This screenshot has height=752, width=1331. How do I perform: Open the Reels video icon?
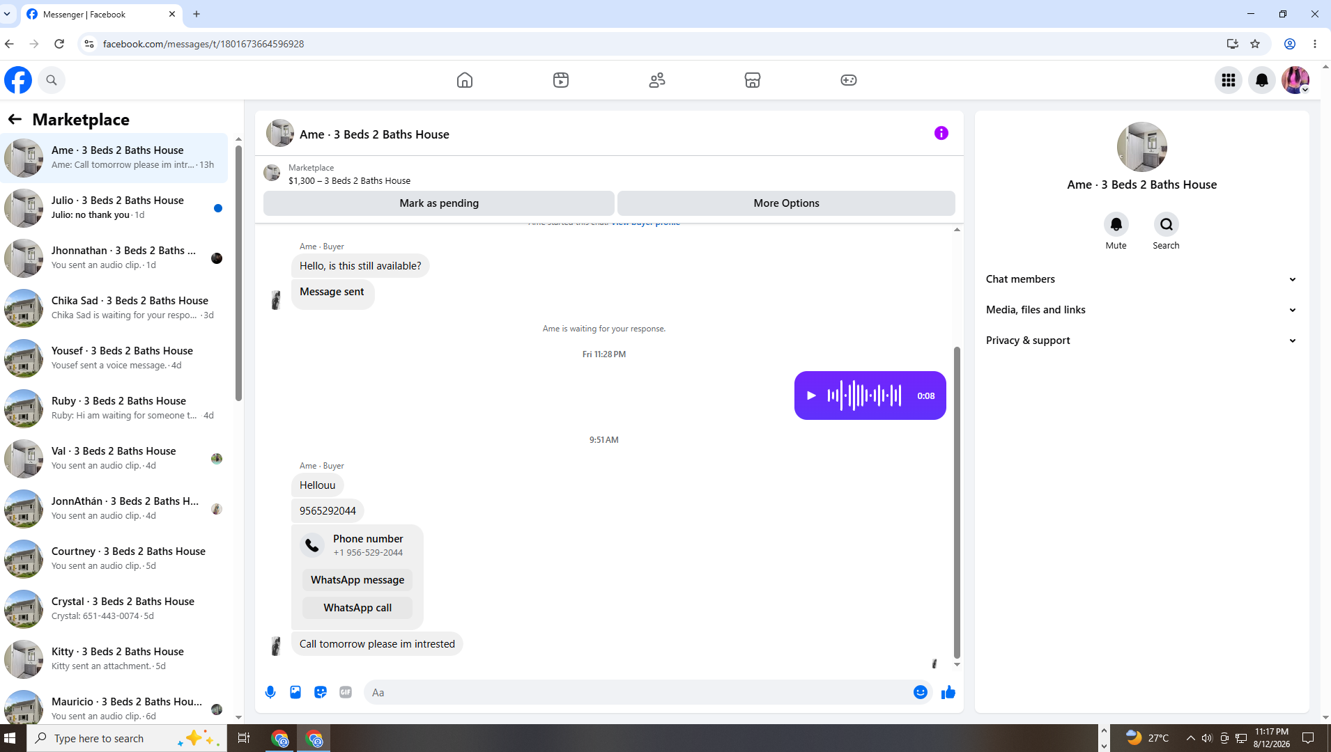coord(561,80)
